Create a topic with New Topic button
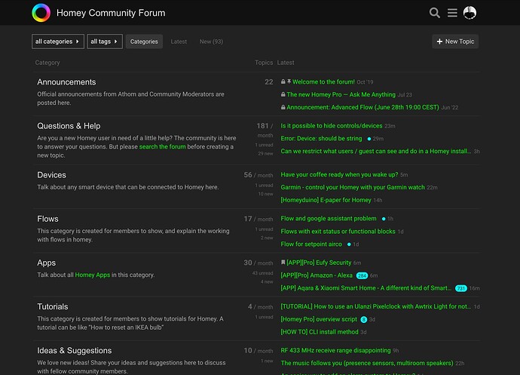 455,41
